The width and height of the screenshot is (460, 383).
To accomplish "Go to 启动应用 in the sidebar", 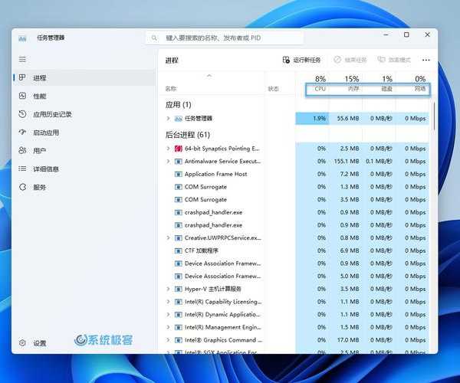I will pyautogui.click(x=84, y=133).
